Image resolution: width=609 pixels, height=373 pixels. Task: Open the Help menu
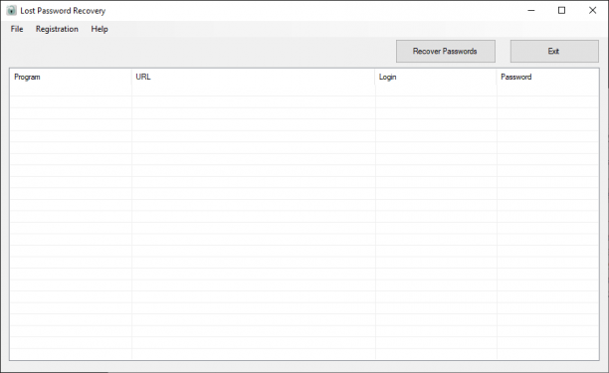click(x=100, y=29)
